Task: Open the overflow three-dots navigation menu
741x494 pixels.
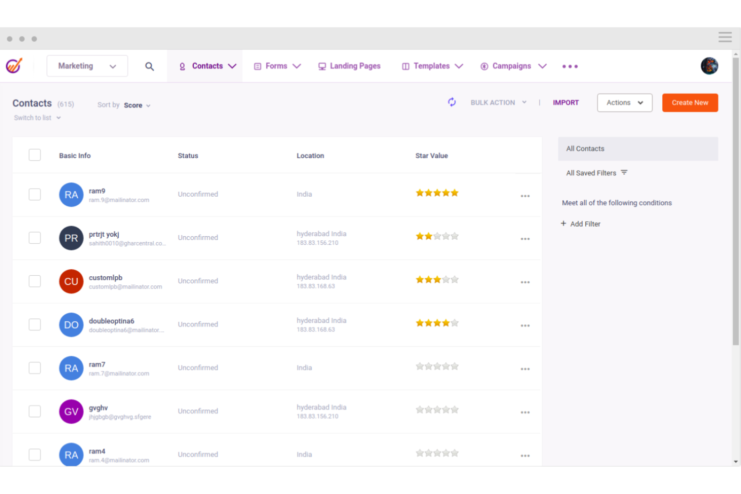Action: pos(570,66)
